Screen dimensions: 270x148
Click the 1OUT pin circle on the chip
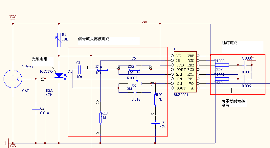(172, 88)
